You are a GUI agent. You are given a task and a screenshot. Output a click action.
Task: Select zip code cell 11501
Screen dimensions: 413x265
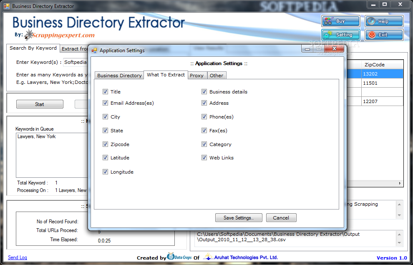(382, 83)
